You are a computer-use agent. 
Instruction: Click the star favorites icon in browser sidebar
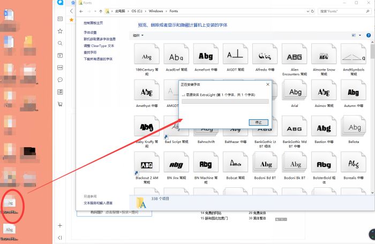(x=60, y=31)
